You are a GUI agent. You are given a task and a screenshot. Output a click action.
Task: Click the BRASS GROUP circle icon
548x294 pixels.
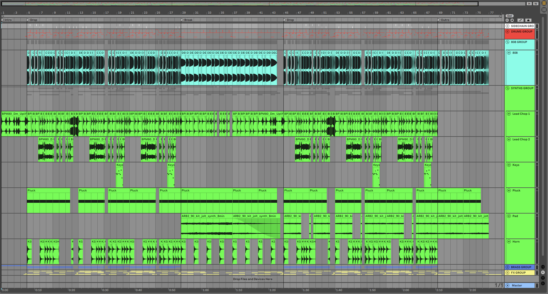[x=508, y=267]
